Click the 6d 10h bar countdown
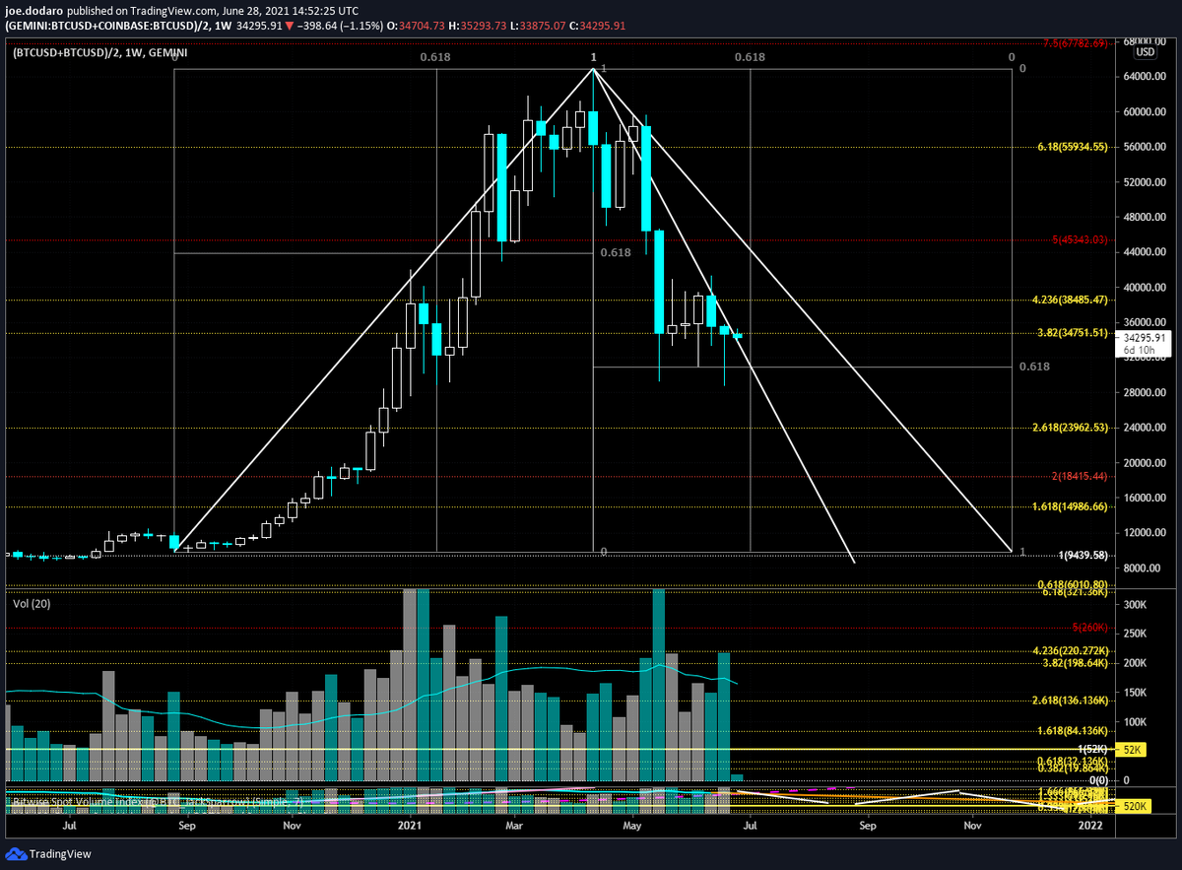1182x870 pixels. (1138, 349)
